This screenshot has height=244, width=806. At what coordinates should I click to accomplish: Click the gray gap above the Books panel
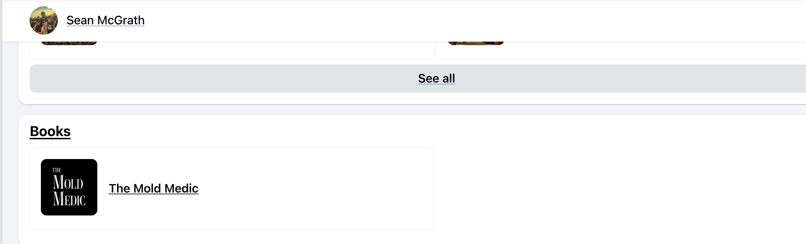[423, 110]
